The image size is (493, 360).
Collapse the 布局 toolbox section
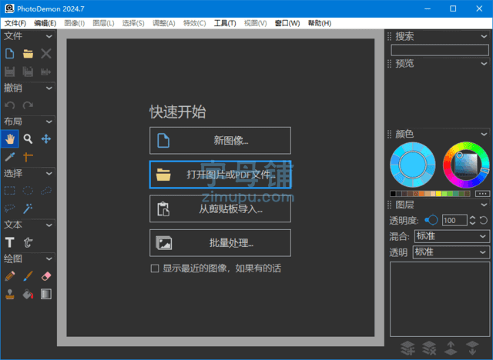pyautogui.click(x=49, y=122)
